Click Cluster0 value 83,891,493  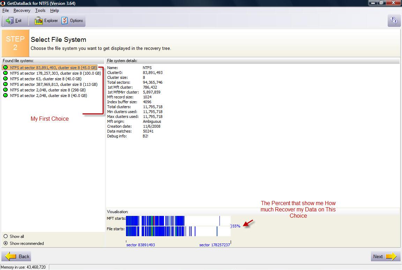152,73
